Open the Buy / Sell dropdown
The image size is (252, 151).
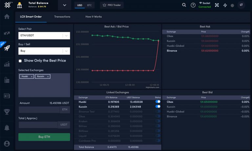point(44,51)
